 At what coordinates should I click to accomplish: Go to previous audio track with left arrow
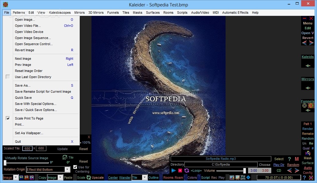tap(290, 170)
